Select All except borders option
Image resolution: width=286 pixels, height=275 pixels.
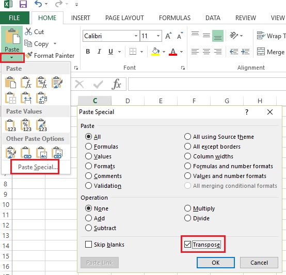187,147
